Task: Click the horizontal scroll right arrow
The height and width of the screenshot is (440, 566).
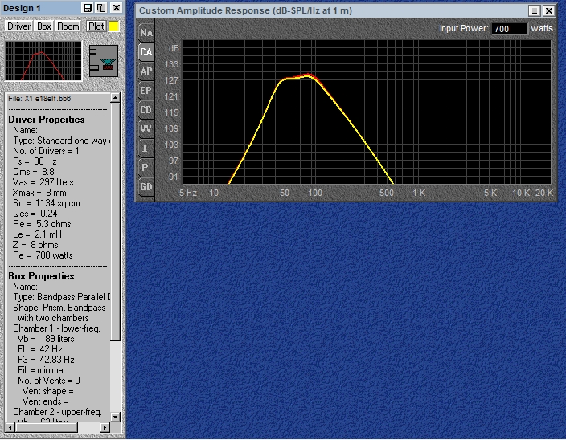Action: (x=105, y=427)
